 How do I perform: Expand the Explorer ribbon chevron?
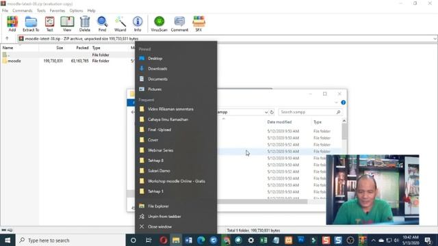pyautogui.click(x=336, y=102)
